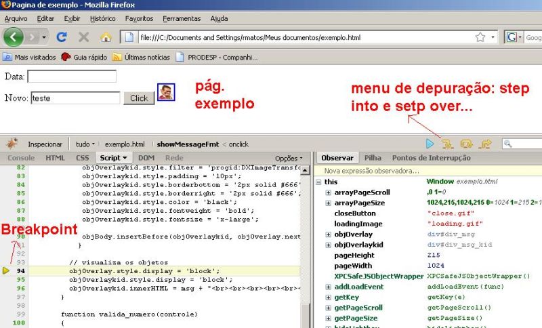
Task: Open the Opções dropdown menu
Action: pos(289,159)
